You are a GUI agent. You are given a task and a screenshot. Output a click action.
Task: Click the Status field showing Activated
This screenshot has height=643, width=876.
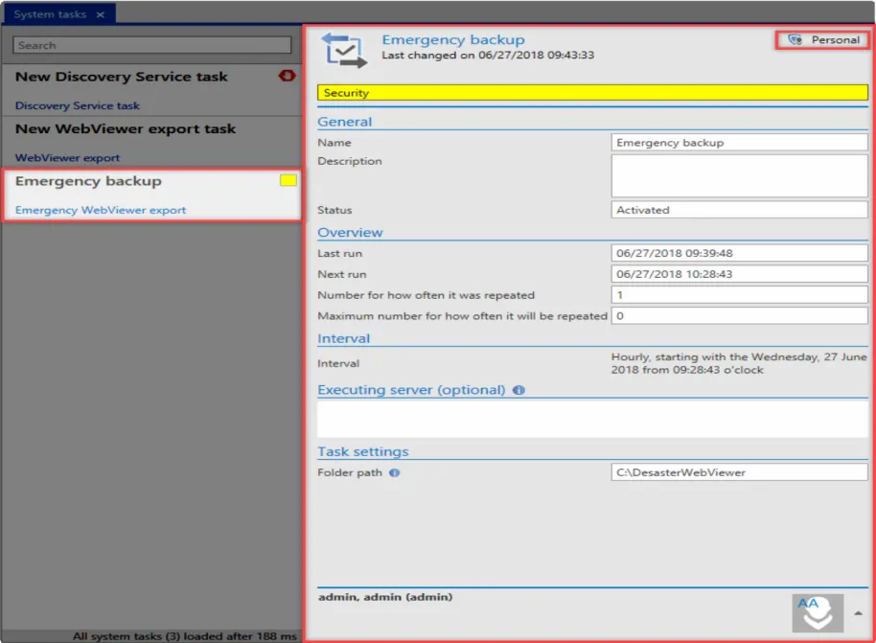[x=739, y=210]
